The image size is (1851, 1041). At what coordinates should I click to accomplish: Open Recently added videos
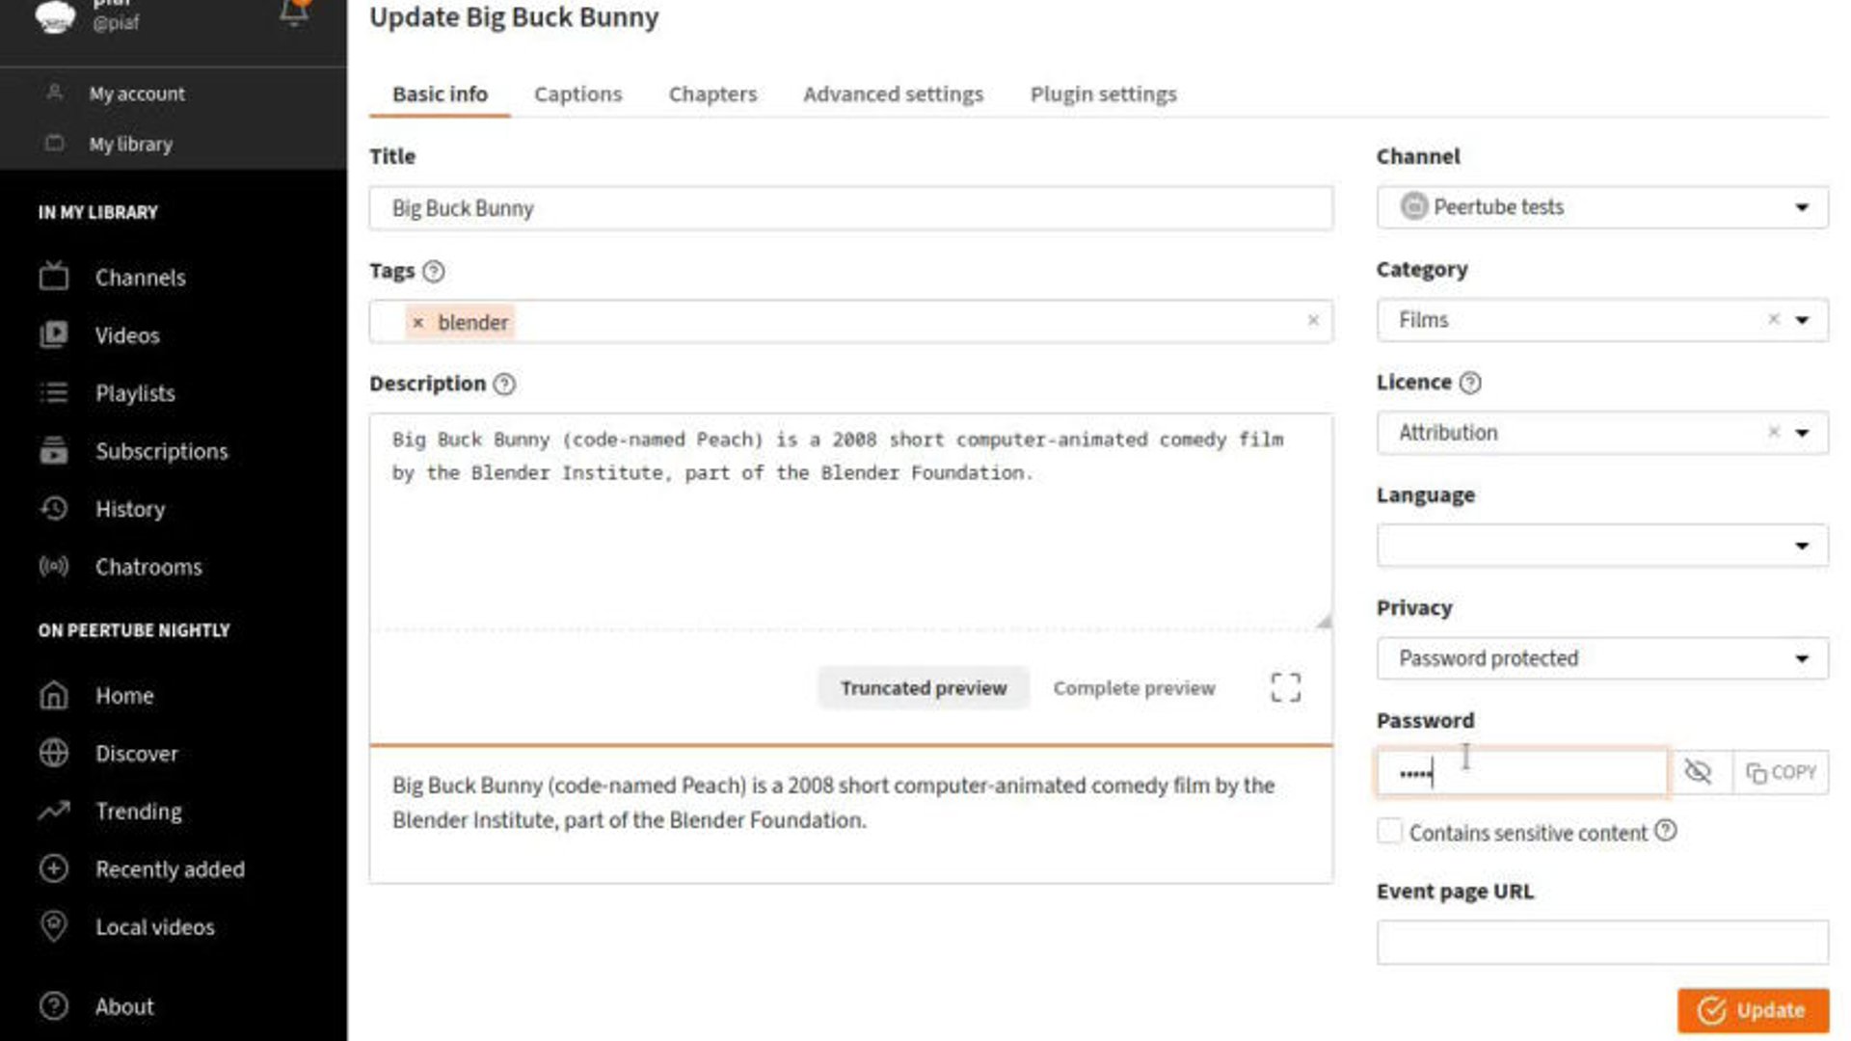click(x=170, y=869)
